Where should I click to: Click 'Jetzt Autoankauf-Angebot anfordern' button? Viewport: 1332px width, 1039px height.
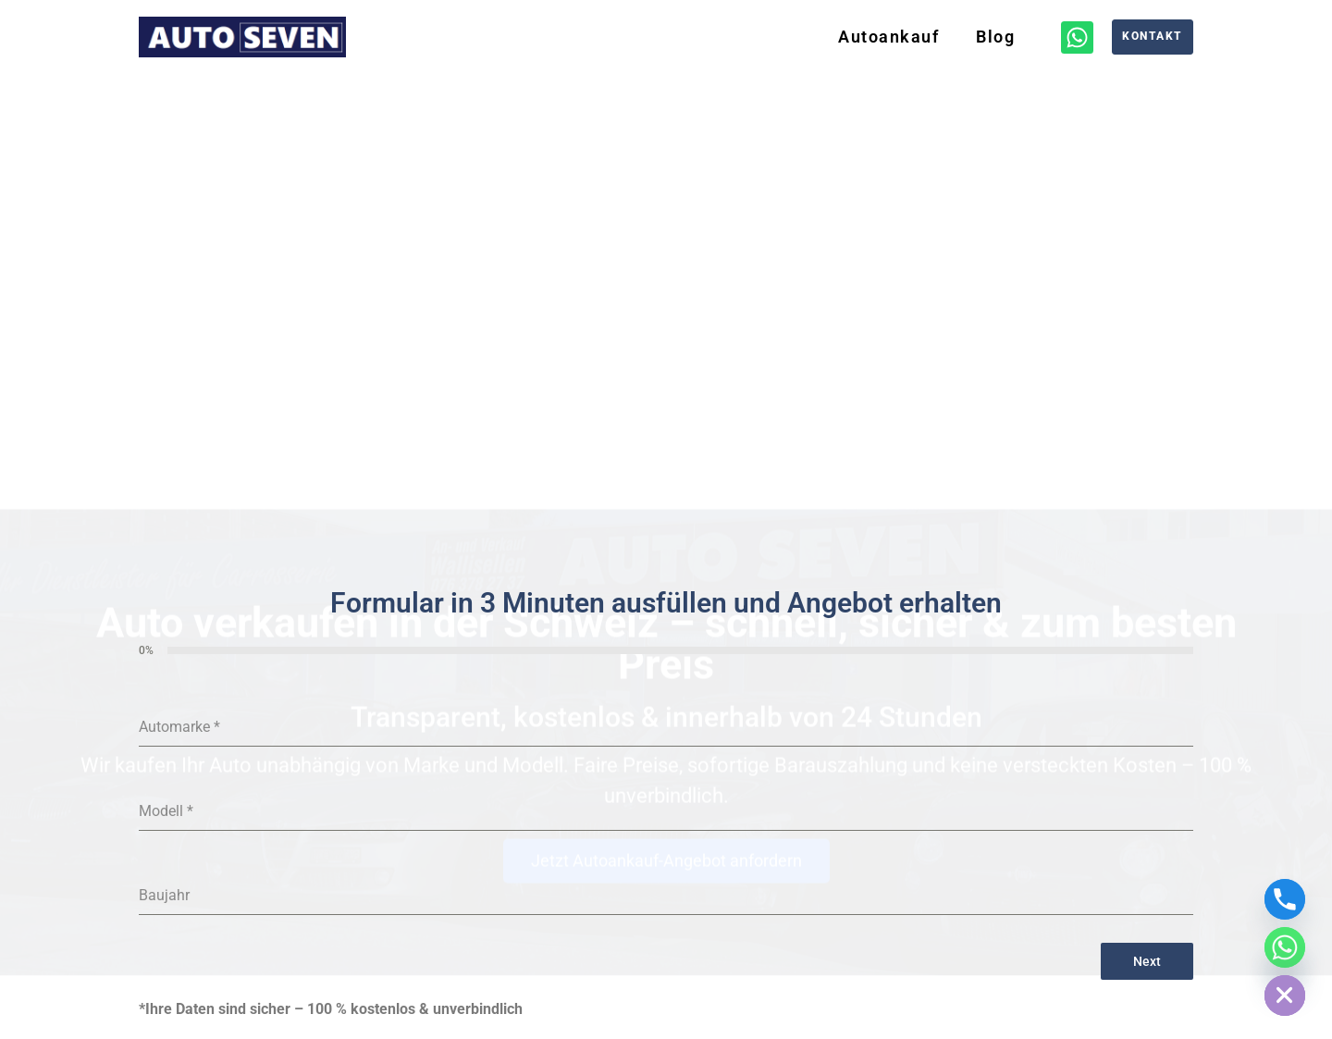[x=666, y=860]
